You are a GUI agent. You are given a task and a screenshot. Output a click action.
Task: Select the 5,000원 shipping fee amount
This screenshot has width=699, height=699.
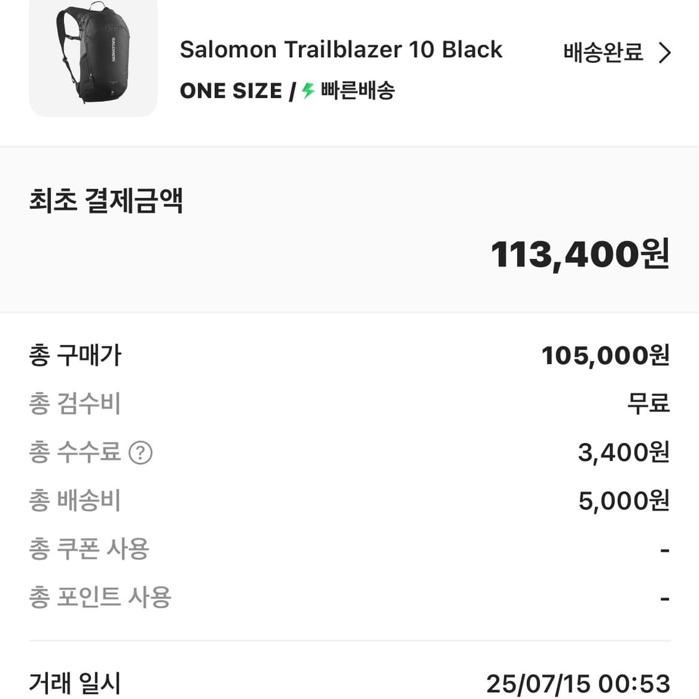coord(623,501)
